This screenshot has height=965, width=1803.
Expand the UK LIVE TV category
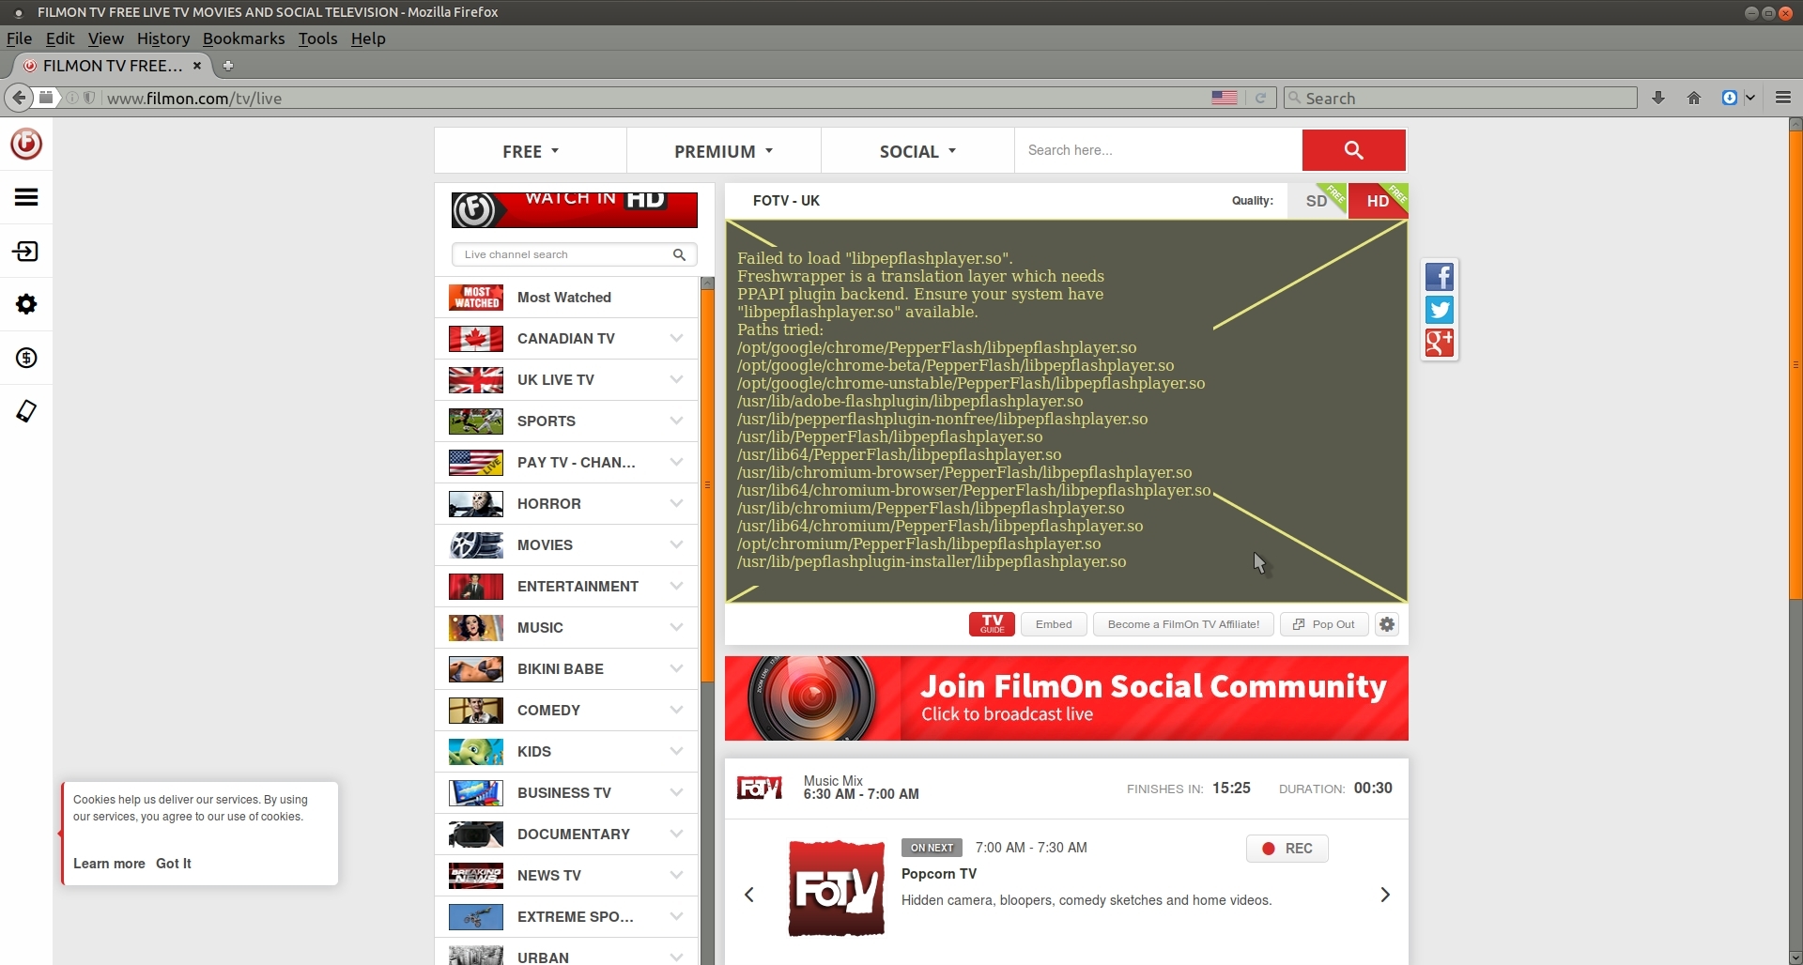pyautogui.click(x=676, y=379)
